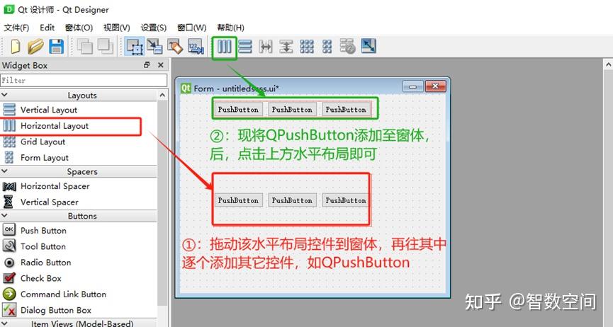613x327 pixels.
Task: Switch to Edit Signals/Slots mode
Action: coord(154,47)
